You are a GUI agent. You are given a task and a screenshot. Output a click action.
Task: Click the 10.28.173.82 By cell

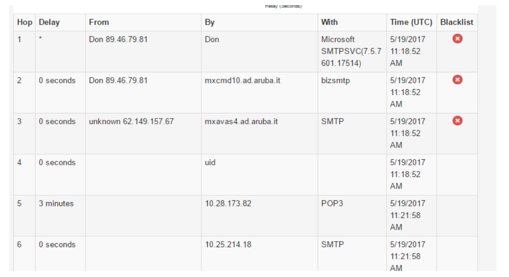228,203
